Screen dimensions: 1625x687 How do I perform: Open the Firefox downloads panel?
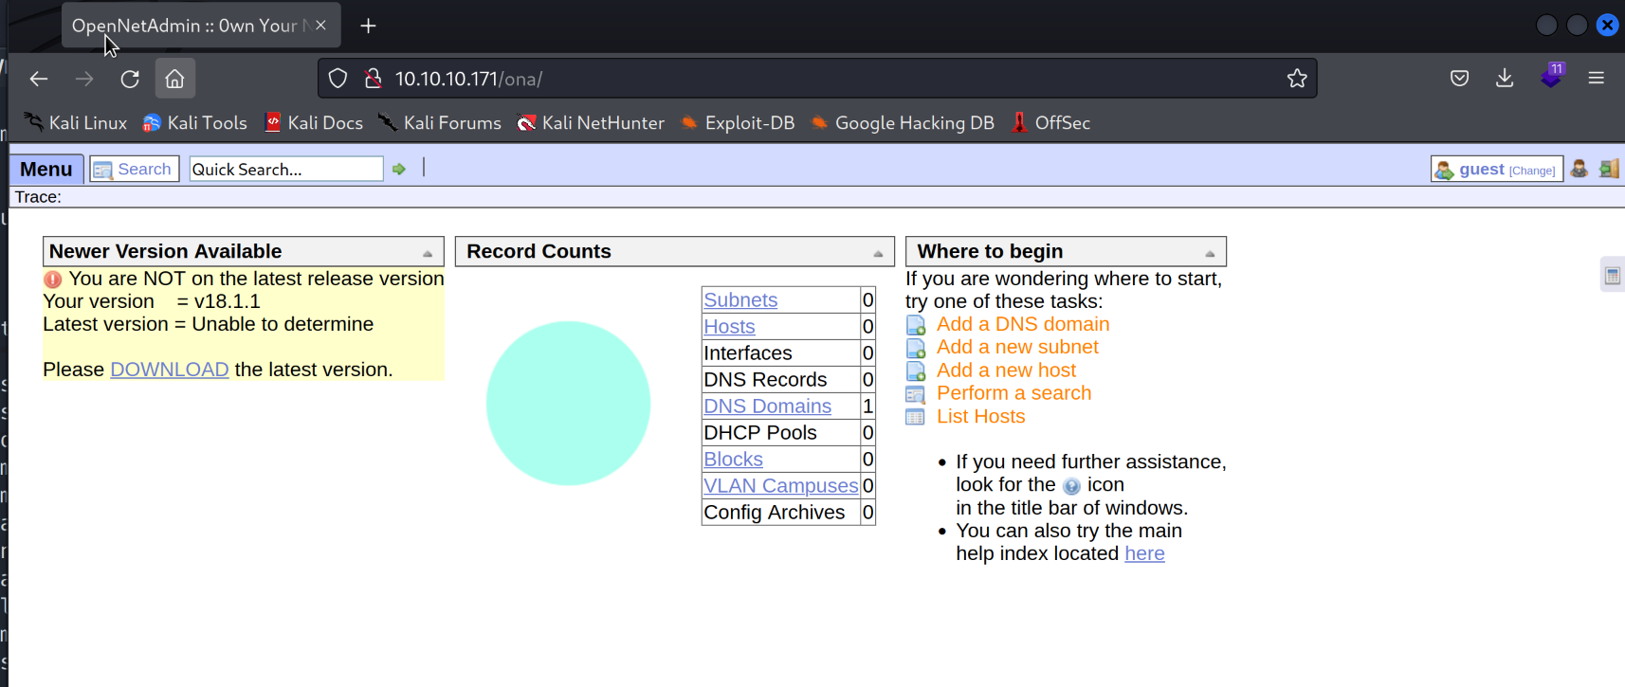click(x=1505, y=79)
